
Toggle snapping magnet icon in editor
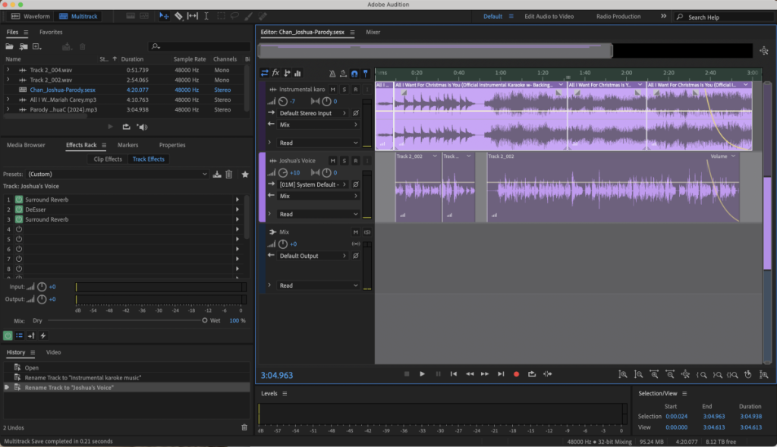point(354,74)
